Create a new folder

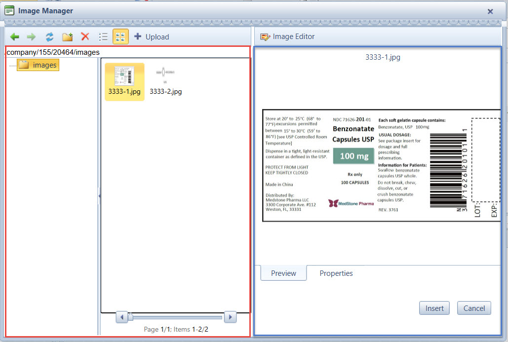coord(67,37)
